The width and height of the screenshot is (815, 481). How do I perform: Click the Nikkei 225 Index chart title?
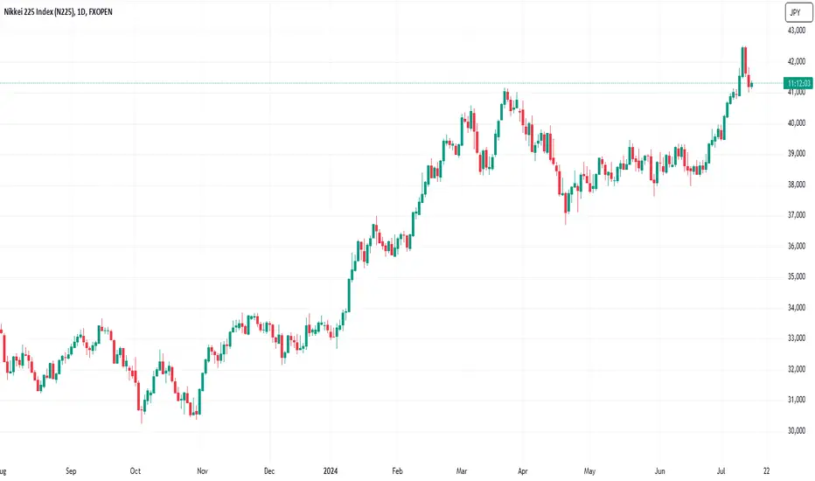[x=59, y=11]
